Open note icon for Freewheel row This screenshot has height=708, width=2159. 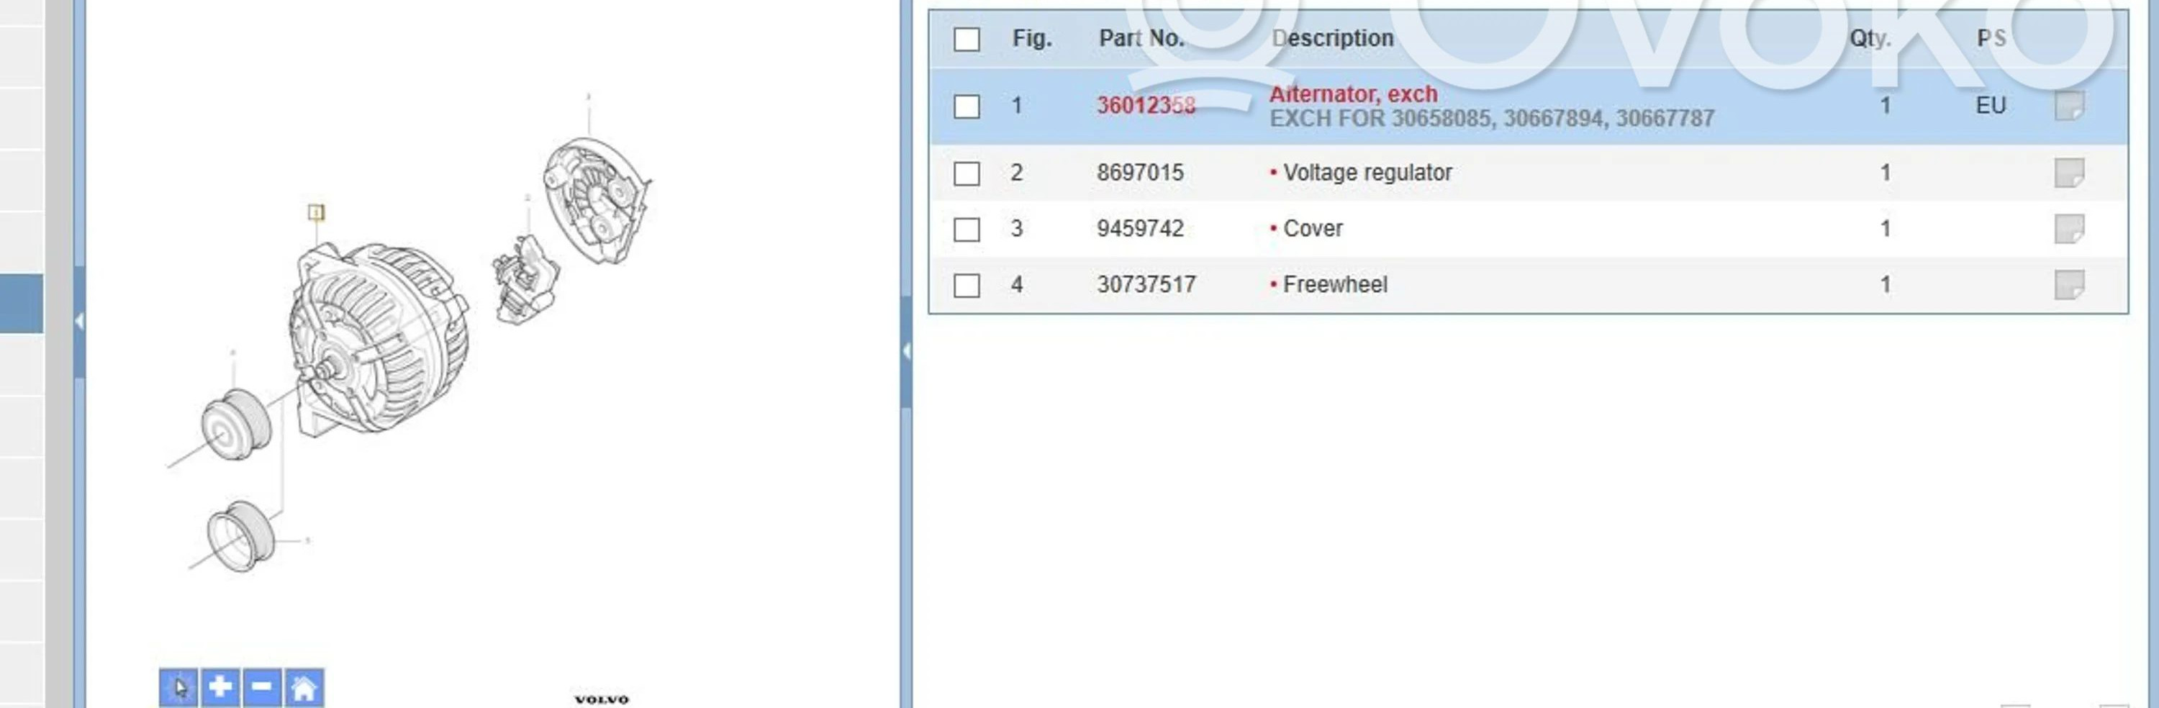pyautogui.click(x=2068, y=285)
